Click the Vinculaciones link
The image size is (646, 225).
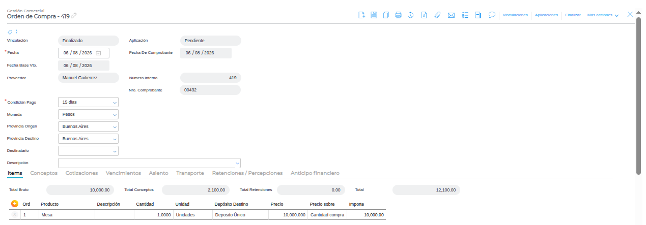pyautogui.click(x=515, y=15)
